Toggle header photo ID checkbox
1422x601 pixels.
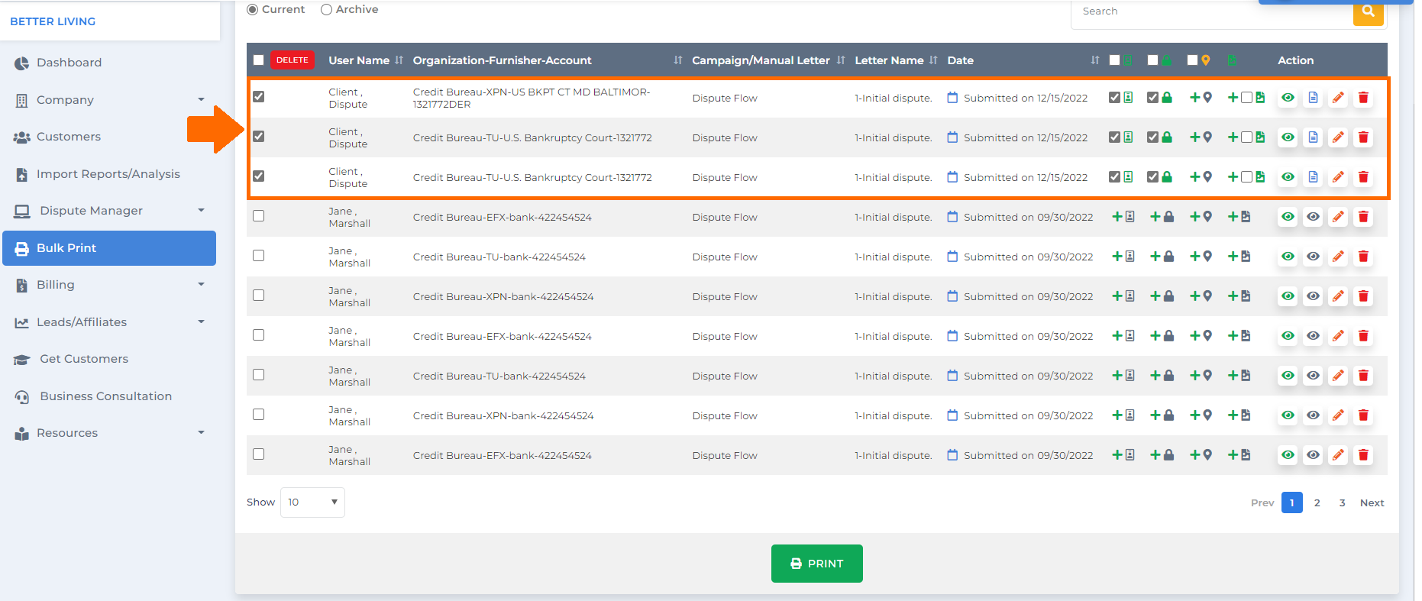(x=1114, y=60)
